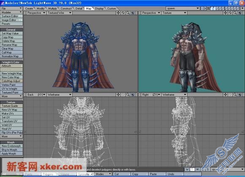245x177 pixels.
Task: Maximize the Texture perspective viewport
Action: (x=240, y=13)
